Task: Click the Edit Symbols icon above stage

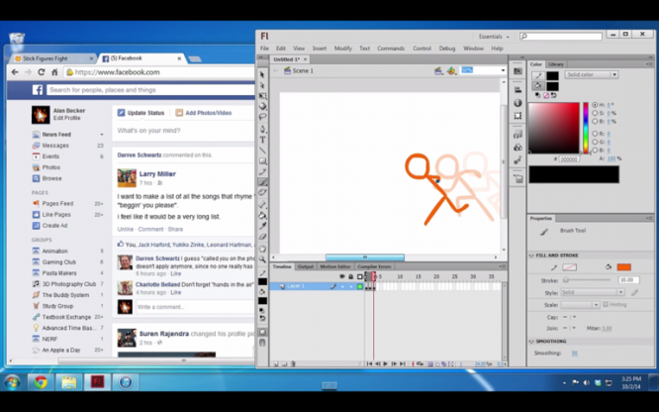Action: [x=452, y=71]
